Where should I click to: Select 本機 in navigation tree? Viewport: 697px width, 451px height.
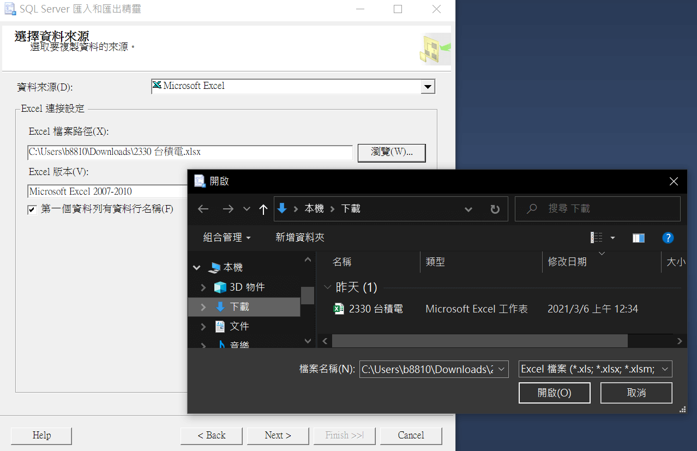225,268
